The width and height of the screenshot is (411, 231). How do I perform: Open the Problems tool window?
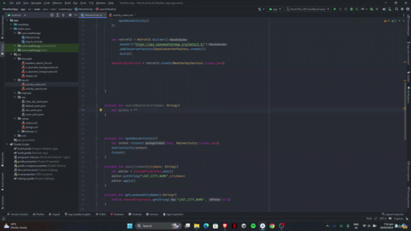[117, 214]
